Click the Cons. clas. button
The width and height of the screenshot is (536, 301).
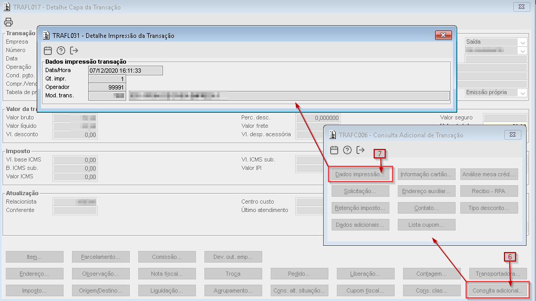coord(432,290)
